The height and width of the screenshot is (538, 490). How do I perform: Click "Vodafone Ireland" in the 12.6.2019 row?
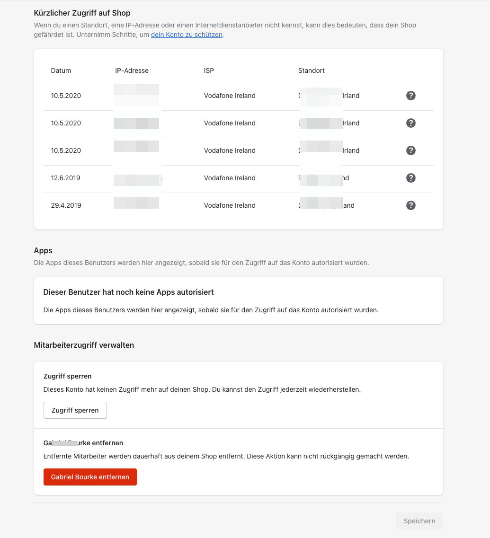tap(230, 178)
